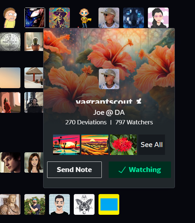Toggle the Watching button off

(x=140, y=170)
